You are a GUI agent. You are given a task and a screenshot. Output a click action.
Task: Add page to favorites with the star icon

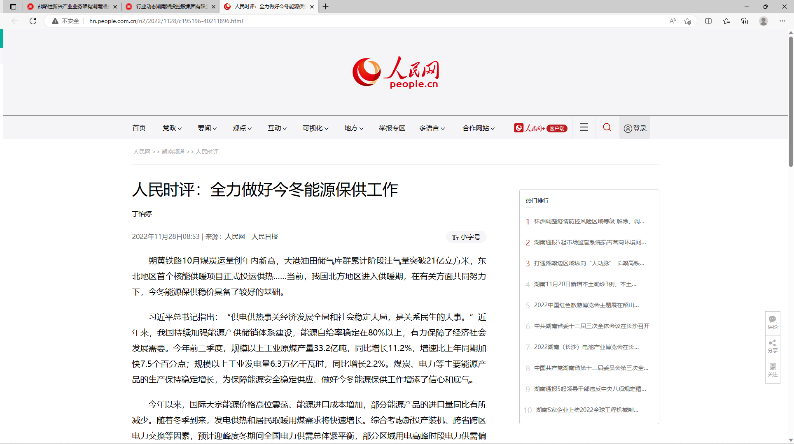coord(687,21)
